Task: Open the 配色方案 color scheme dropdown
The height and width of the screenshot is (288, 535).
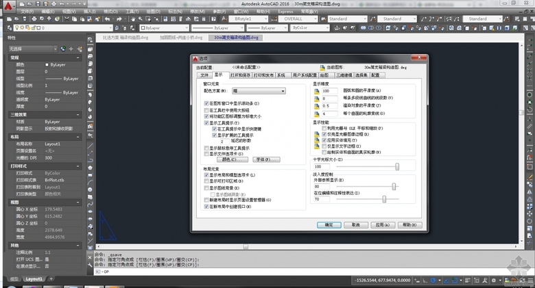Action: pos(259,90)
